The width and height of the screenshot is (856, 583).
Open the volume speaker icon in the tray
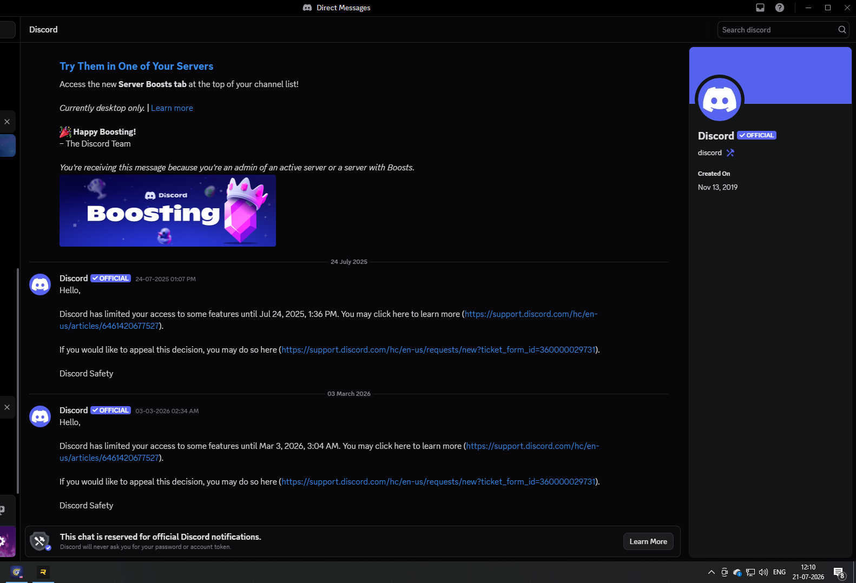763,572
